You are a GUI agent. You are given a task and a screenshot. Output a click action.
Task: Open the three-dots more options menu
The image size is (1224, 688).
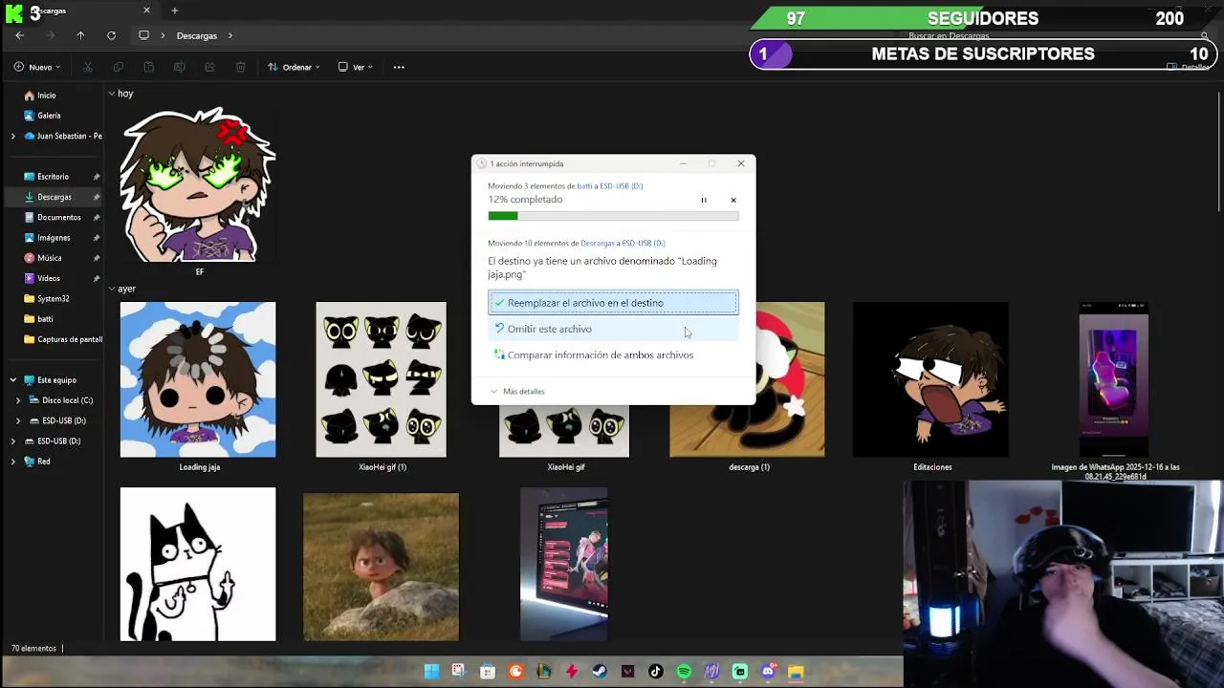(399, 67)
